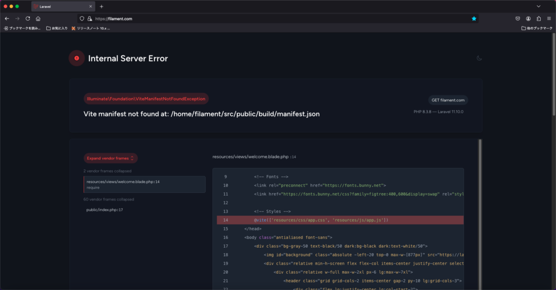This screenshot has height=290, width=556.
Task: Click the browser forward arrow
Action: point(17,18)
